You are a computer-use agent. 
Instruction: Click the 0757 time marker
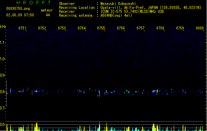coord(141,28)
